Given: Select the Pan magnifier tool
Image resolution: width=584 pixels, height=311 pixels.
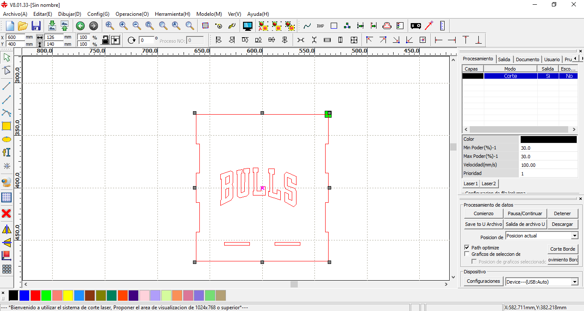Looking at the screenshot, I should 110,26.
